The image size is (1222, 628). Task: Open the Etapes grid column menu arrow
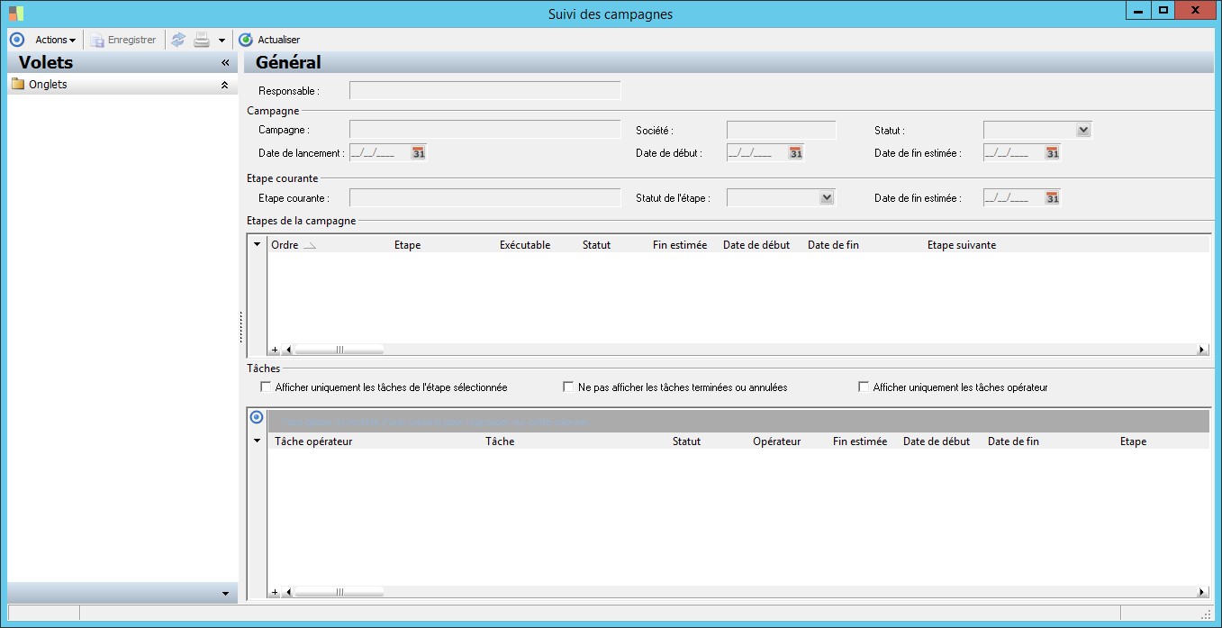pos(257,244)
